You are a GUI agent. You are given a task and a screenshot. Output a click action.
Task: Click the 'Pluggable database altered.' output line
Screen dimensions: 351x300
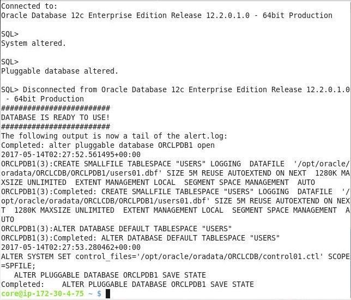click(x=59, y=71)
